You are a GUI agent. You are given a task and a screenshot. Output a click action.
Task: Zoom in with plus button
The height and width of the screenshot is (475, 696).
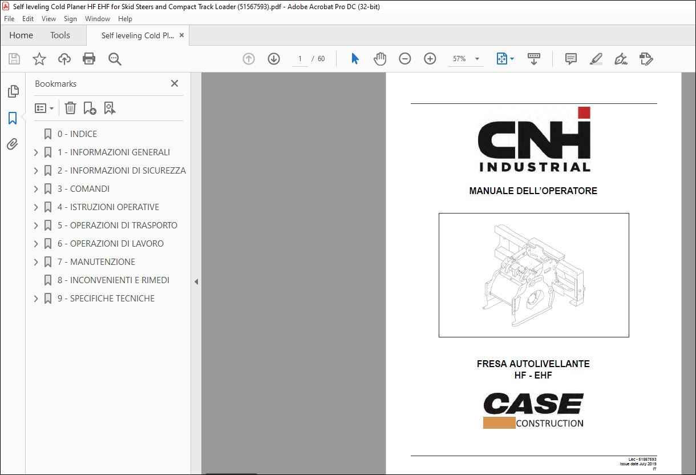pyautogui.click(x=430, y=59)
